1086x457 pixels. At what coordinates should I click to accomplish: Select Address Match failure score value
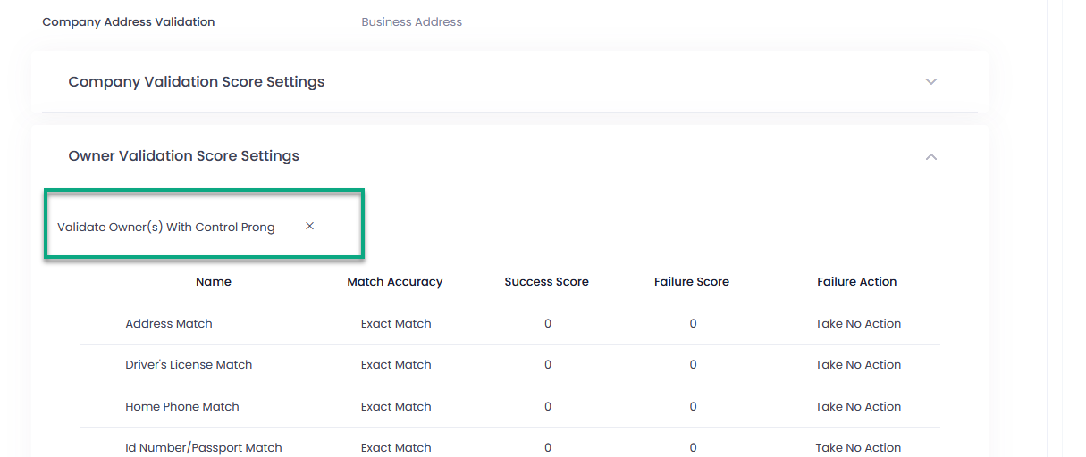coord(693,324)
